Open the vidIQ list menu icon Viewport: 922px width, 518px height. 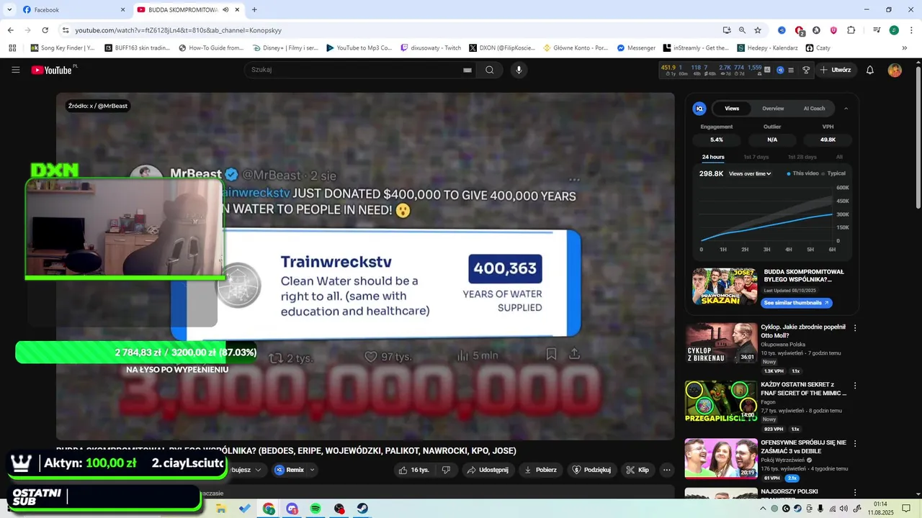tap(791, 70)
